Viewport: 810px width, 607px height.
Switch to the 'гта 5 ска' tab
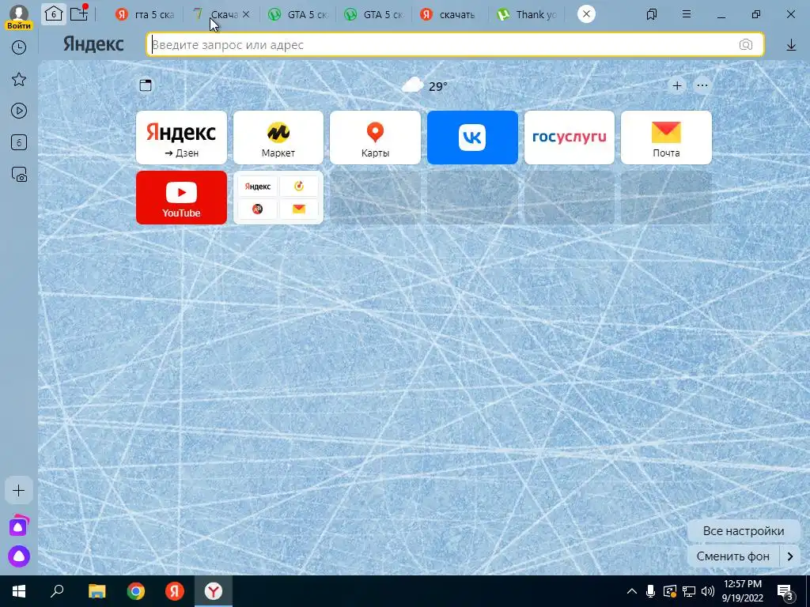146,14
